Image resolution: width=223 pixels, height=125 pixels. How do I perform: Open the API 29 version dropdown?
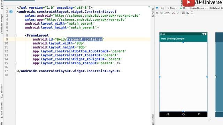(x=184, y=8)
